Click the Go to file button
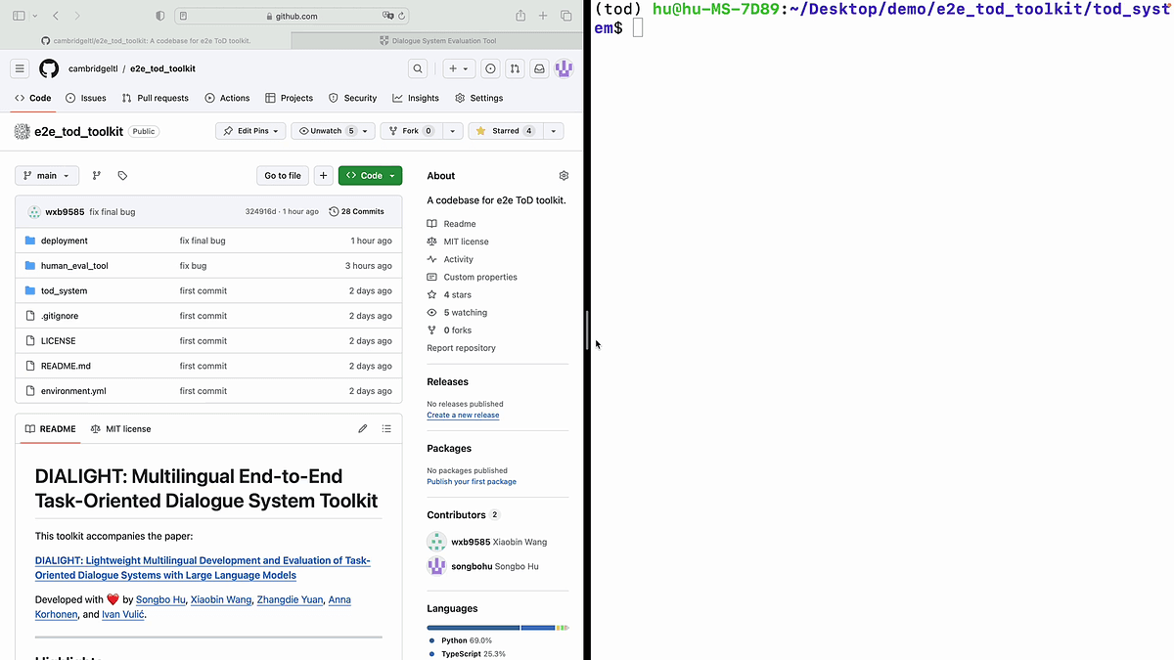This screenshot has height=660, width=1174. [x=283, y=176]
